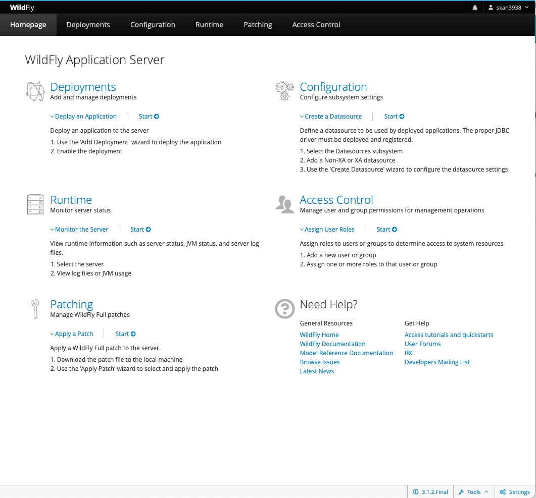Open the Configuration heading link

click(333, 87)
